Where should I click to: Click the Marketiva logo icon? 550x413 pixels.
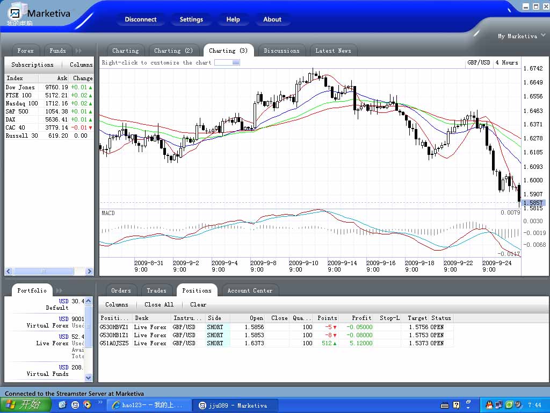[x=16, y=13]
